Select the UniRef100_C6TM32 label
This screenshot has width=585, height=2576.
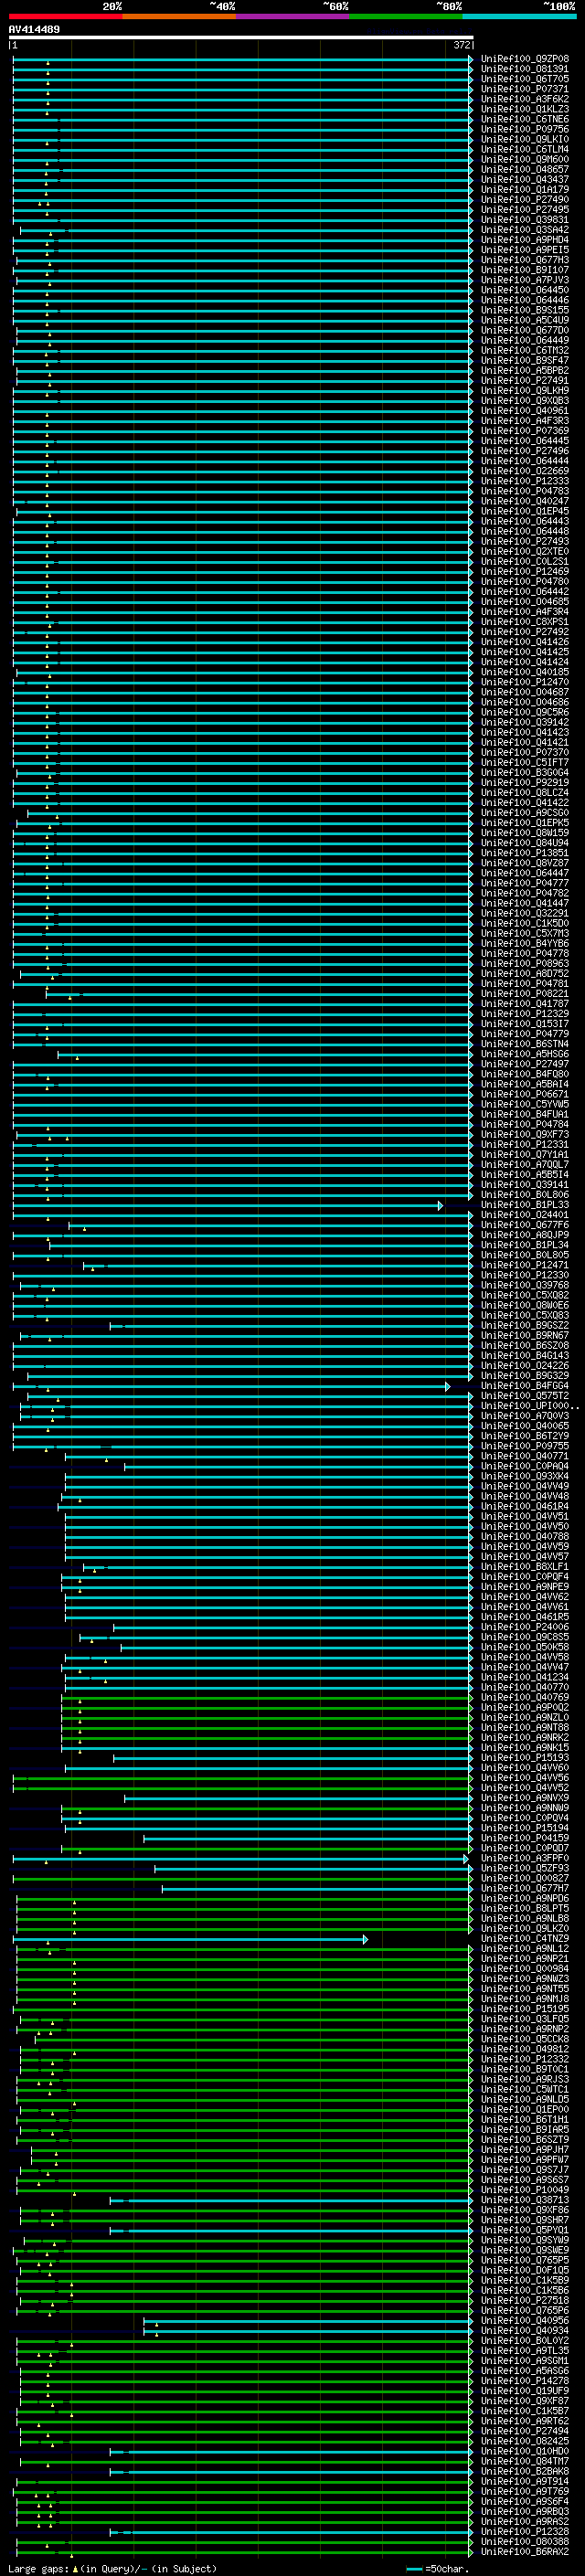click(x=524, y=350)
